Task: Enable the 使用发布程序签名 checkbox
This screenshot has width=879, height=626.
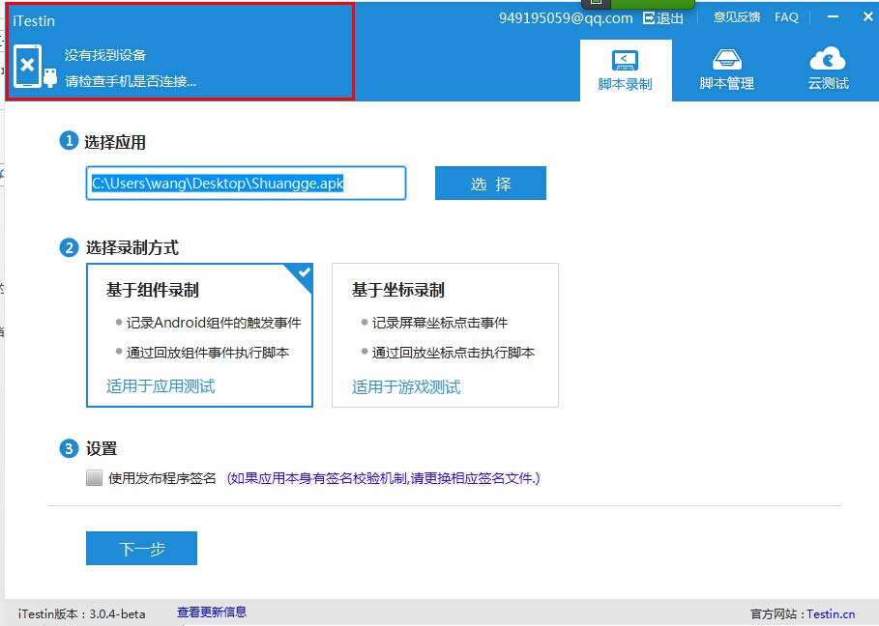Action: (x=94, y=477)
